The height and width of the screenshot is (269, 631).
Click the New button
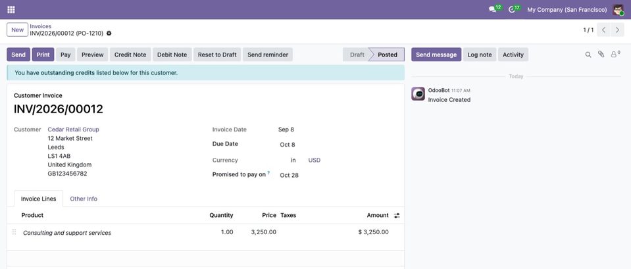(17, 30)
